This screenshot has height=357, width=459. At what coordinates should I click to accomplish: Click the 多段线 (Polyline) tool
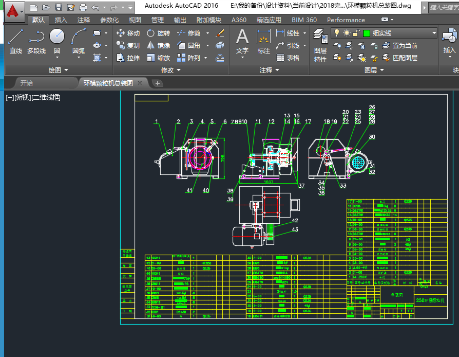coord(36,41)
